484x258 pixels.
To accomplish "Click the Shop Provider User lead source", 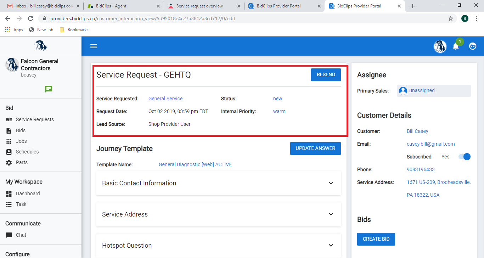I will 169,124.
